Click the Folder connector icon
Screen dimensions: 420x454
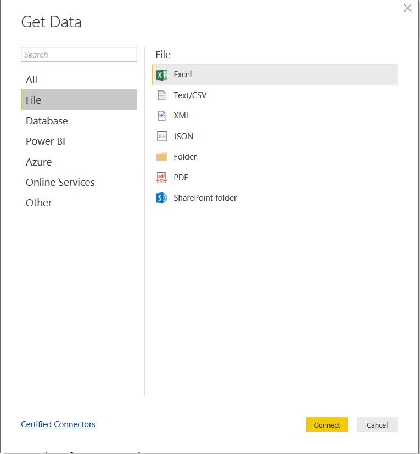coord(161,157)
